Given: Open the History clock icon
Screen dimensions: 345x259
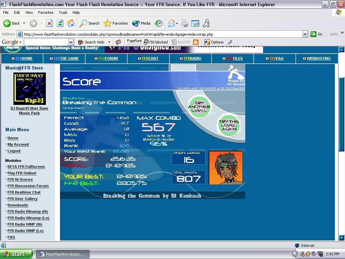Looking at the screenshot, I should click(x=159, y=23).
